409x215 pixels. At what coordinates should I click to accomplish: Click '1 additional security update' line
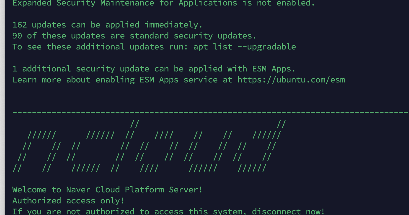(x=154, y=69)
